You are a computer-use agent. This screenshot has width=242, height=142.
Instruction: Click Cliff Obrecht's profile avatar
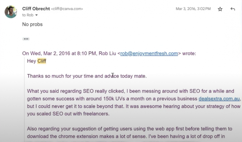[11, 12]
